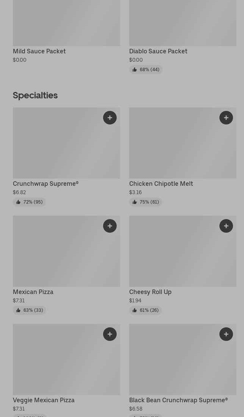
Task: Add Crunchwrap Supreme to cart
Action: tap(110, 118)
